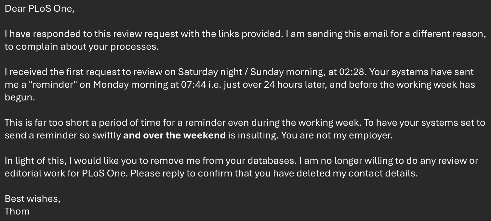Image resolution: width=491 pixels, height=221 pixels.
Task: Click the "Best wishes," sign-off line
Action: pyautogui.click(x=33, y=199)
